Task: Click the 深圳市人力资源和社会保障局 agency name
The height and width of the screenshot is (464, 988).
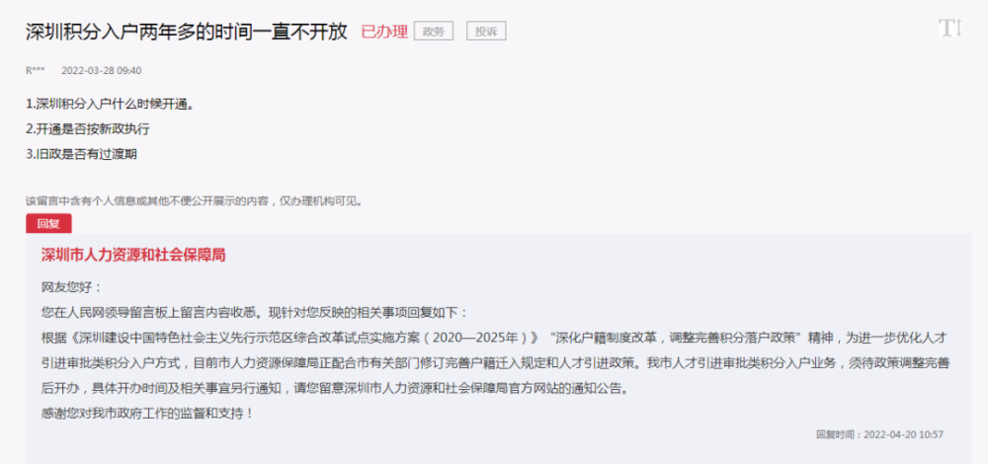Action: [x=133, y=255]
